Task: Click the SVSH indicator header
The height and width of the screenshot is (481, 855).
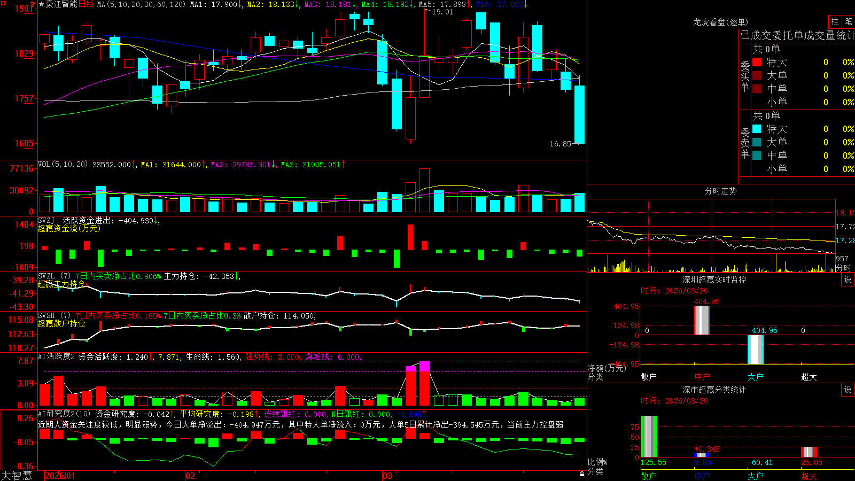Action: pyautogui.click(x=54, y=316)
